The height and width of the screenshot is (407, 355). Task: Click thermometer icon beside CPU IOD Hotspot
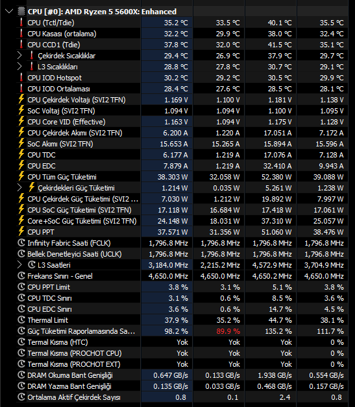tap(21, 77)
